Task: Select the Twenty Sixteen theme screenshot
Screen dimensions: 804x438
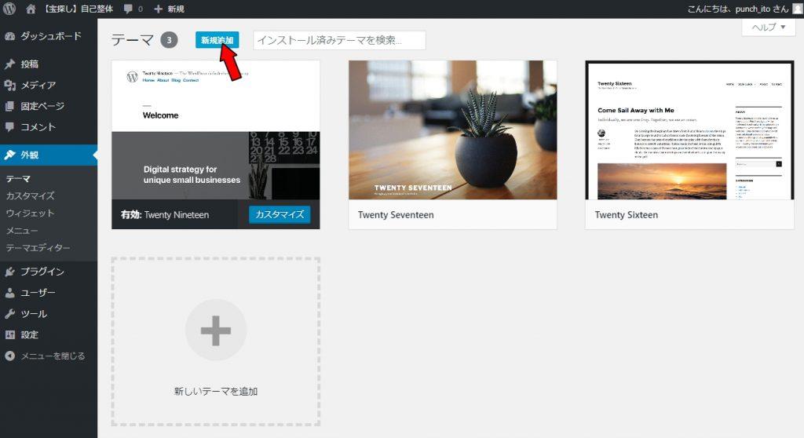Action: point(689,130)
